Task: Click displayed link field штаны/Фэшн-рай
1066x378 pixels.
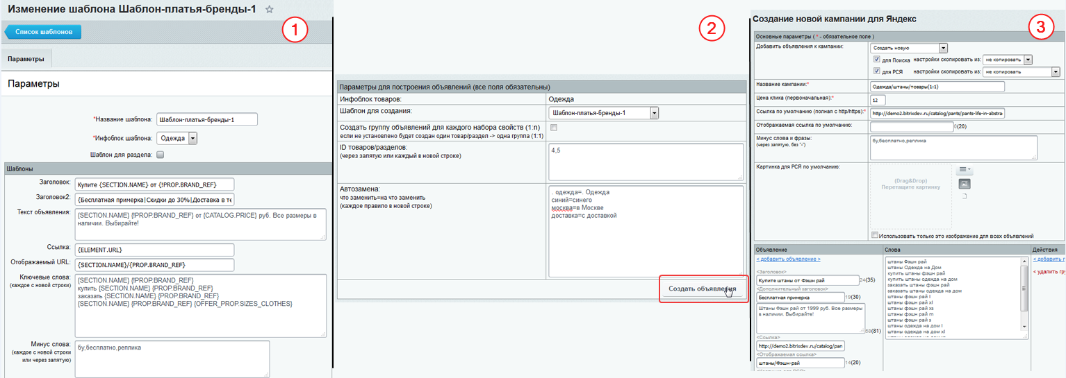Action: pos(799,363)
